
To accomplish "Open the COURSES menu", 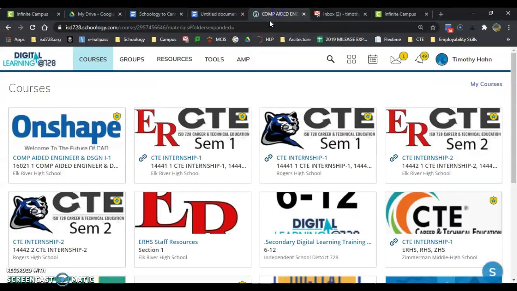I will tap(93, 59).
